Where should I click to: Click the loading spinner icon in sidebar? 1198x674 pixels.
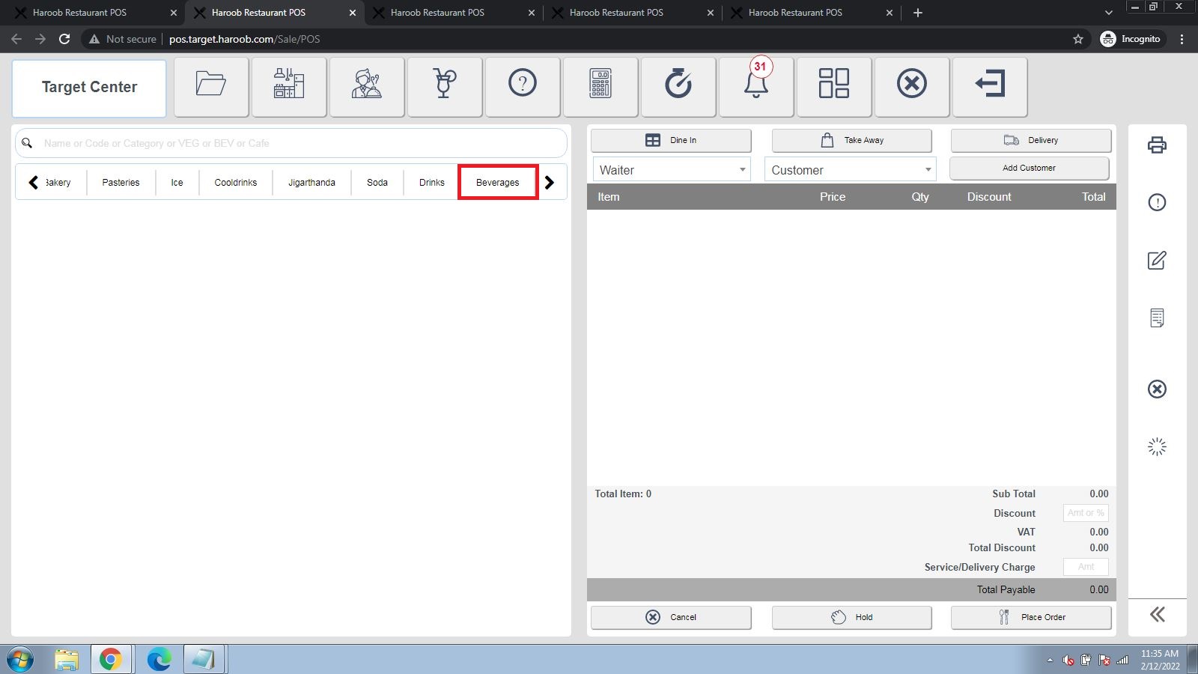1157,447
